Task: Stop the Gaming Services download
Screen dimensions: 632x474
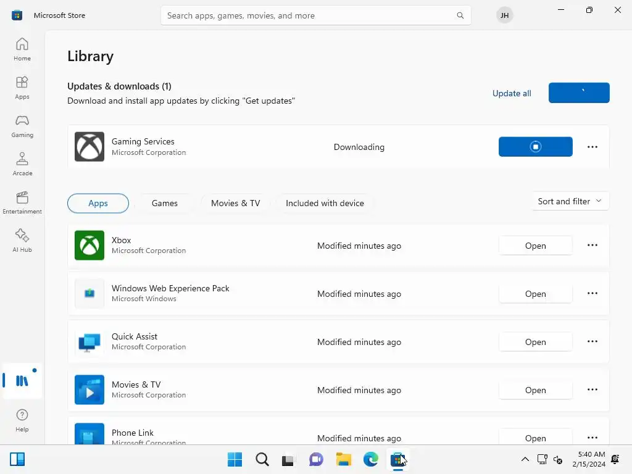Action: pos(535,147)
